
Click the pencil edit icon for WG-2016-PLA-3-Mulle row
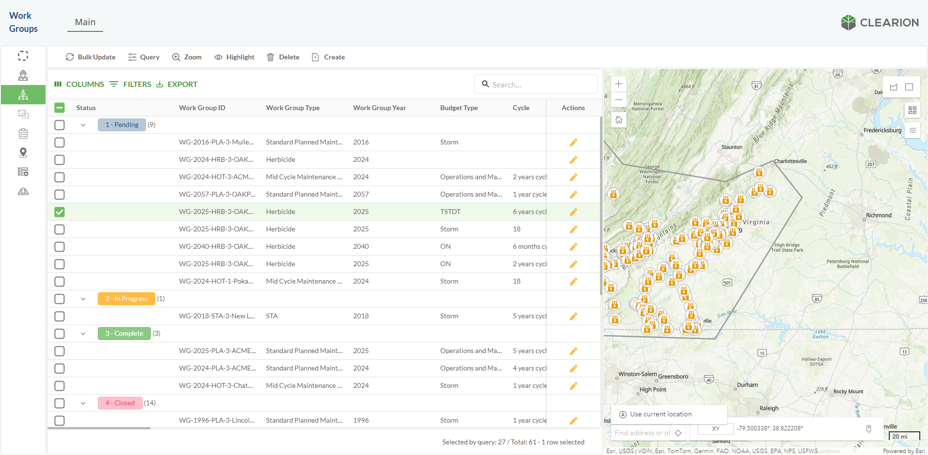(573, 142)
